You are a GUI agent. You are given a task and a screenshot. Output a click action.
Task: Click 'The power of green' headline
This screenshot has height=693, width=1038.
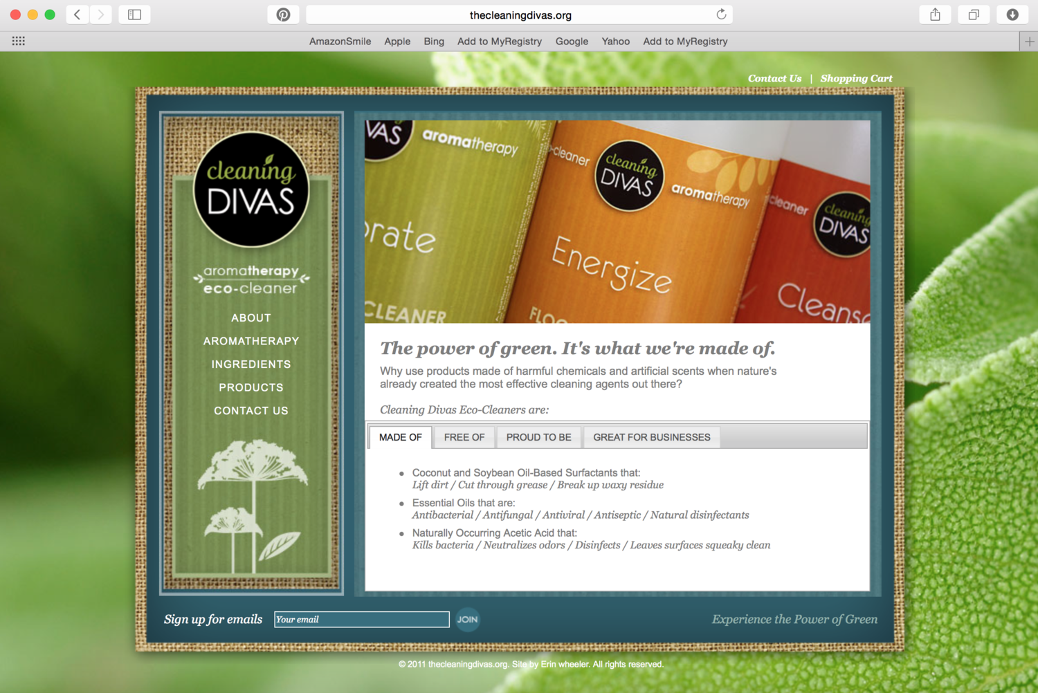click(x=578, y=348)
